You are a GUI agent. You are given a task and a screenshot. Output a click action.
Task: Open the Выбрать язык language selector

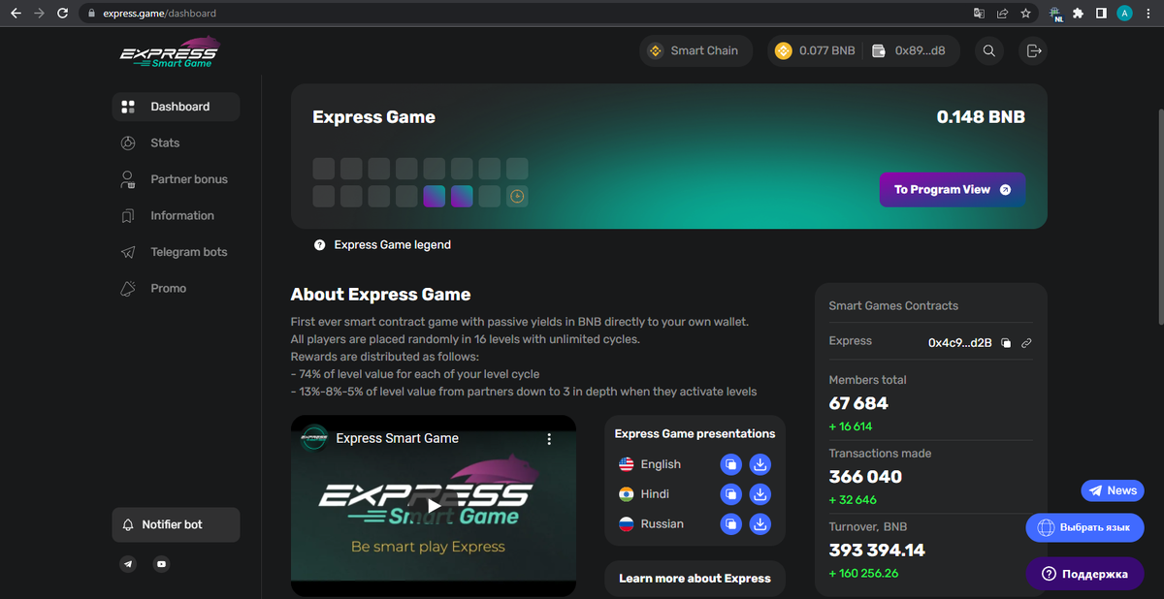point(1084,528)
